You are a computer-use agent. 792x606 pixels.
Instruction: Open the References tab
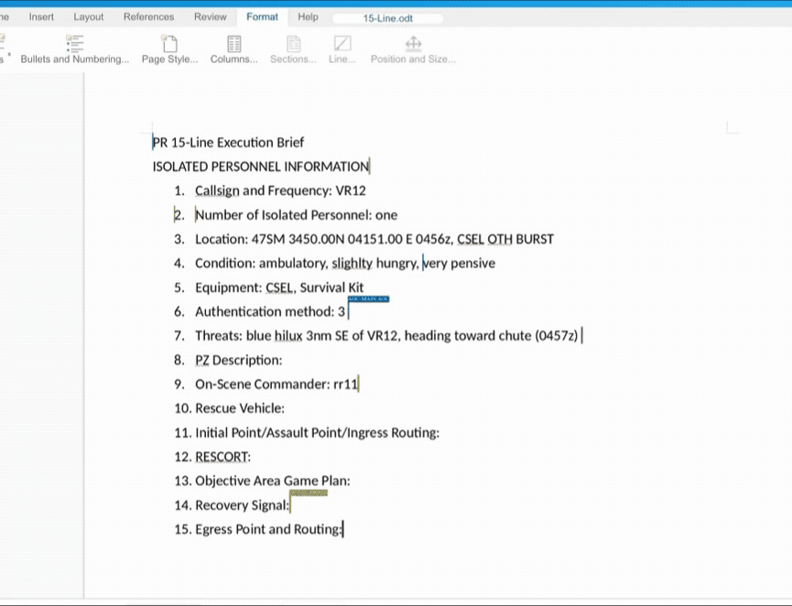point(148,16)
